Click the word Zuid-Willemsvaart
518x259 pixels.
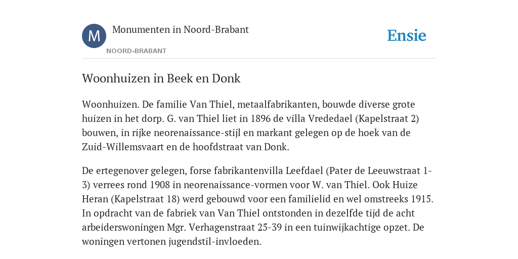tap(123, 147)
